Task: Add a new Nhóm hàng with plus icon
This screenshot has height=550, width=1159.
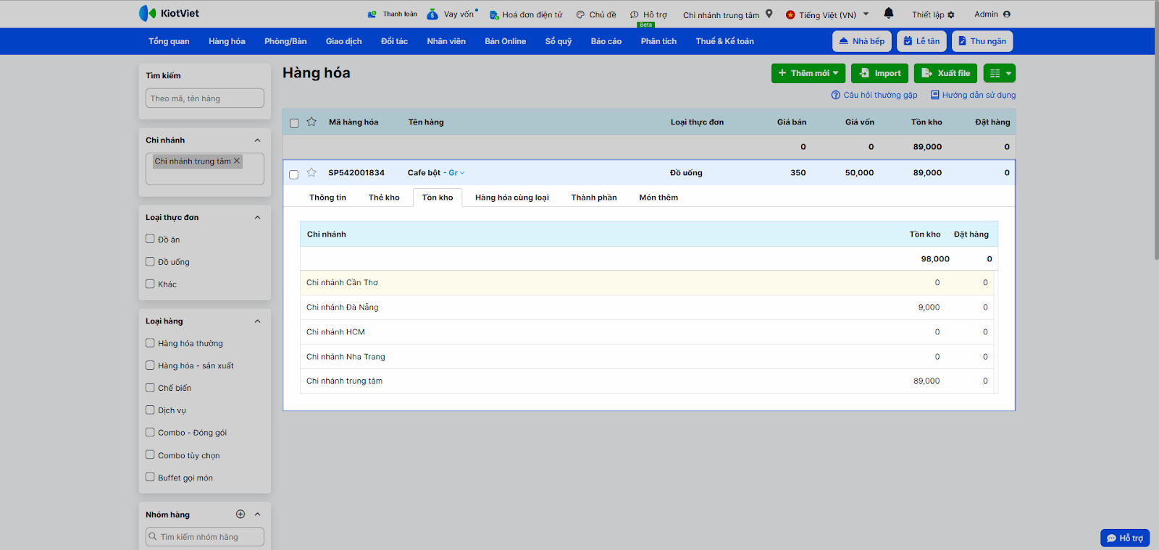Action: click(x=240, y=515)
